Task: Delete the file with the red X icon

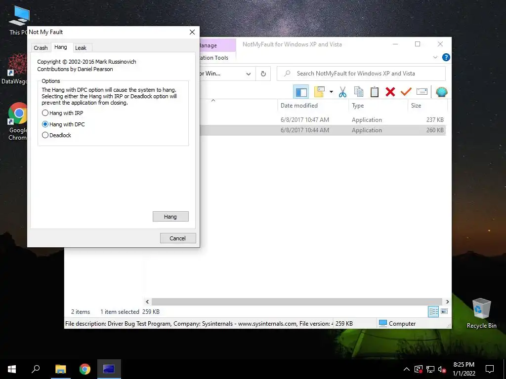Action: [390, 92]
